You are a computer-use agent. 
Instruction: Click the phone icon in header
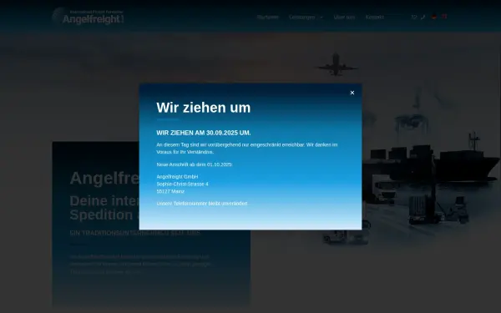(423, 17)
